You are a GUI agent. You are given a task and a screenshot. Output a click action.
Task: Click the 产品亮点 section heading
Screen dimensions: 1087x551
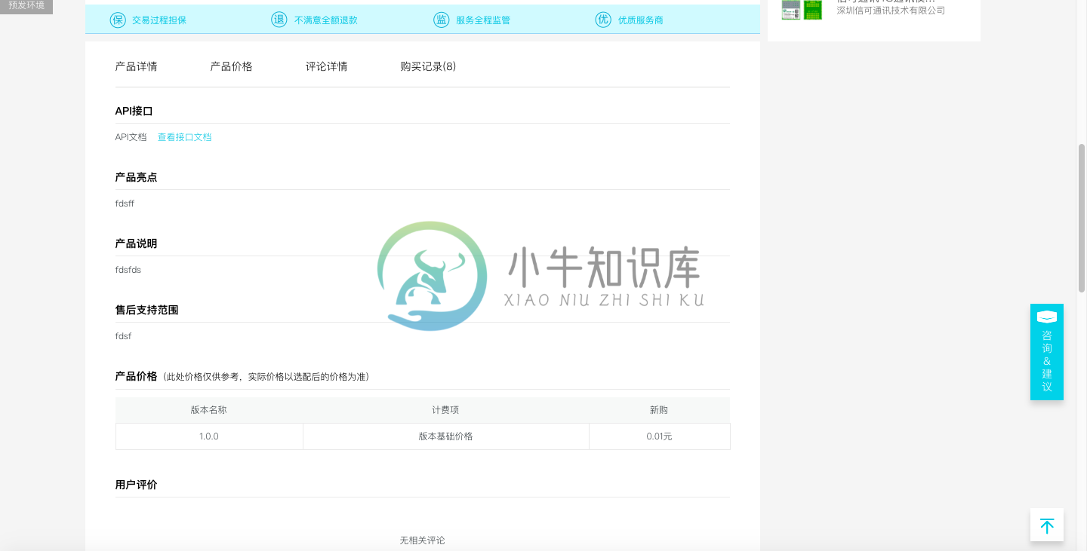point(136,177)
